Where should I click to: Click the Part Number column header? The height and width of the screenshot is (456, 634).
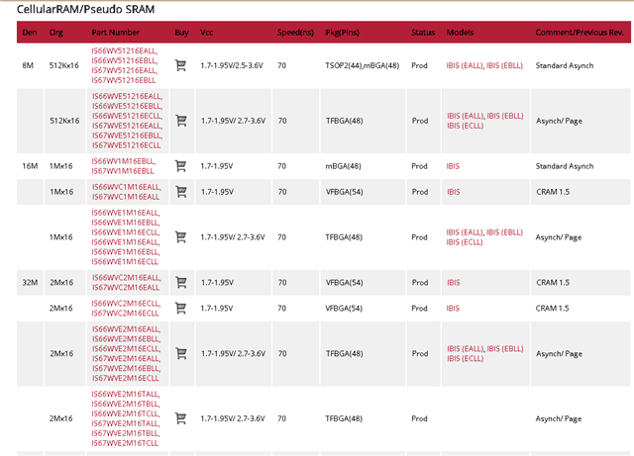click(116, 33)
